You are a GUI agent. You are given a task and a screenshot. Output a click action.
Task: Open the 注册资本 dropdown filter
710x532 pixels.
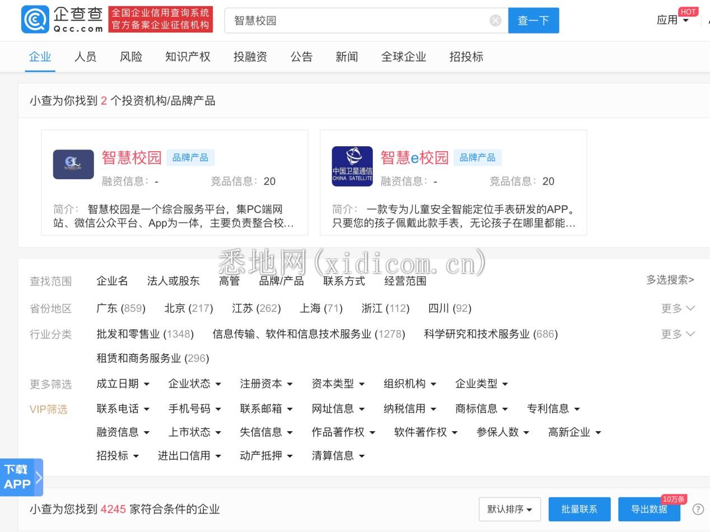tap(267, 384)
